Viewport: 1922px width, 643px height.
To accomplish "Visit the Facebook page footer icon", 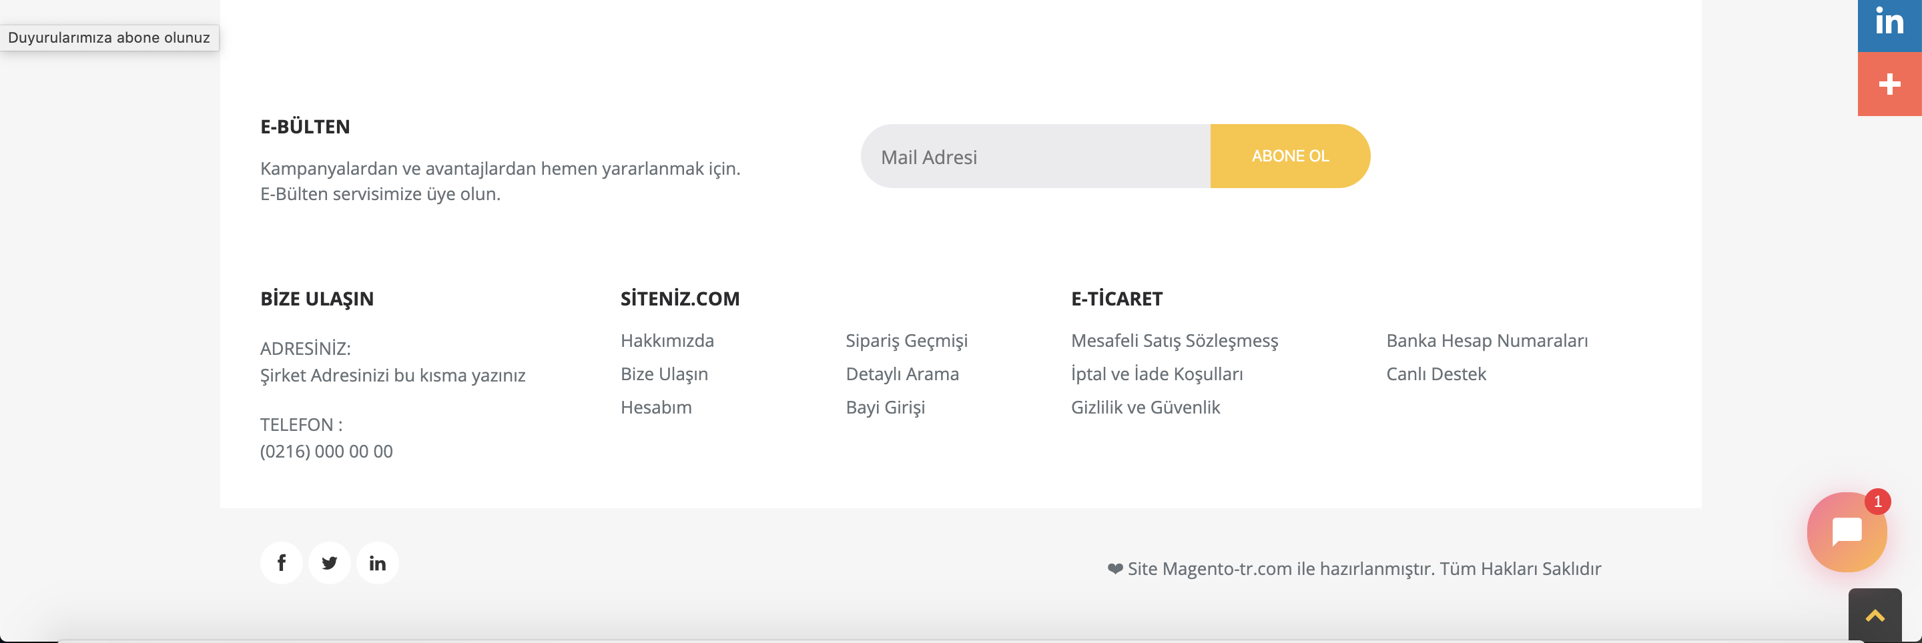I will [x=281, y=563].
